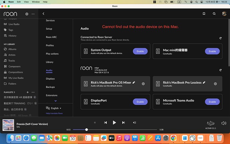The width and height of the screenshot is (230, 144).
Task: Add a new playlist with plus icon
Action: [27, 92]
